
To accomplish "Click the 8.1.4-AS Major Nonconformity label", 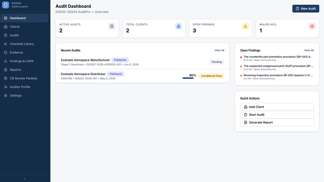I will (x=260, y=60).
